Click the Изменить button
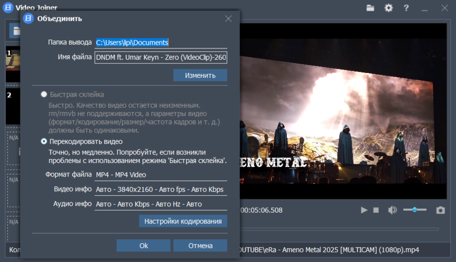This screenshot has height=262, width=456. pyautogui.click(x=200, y=75)
